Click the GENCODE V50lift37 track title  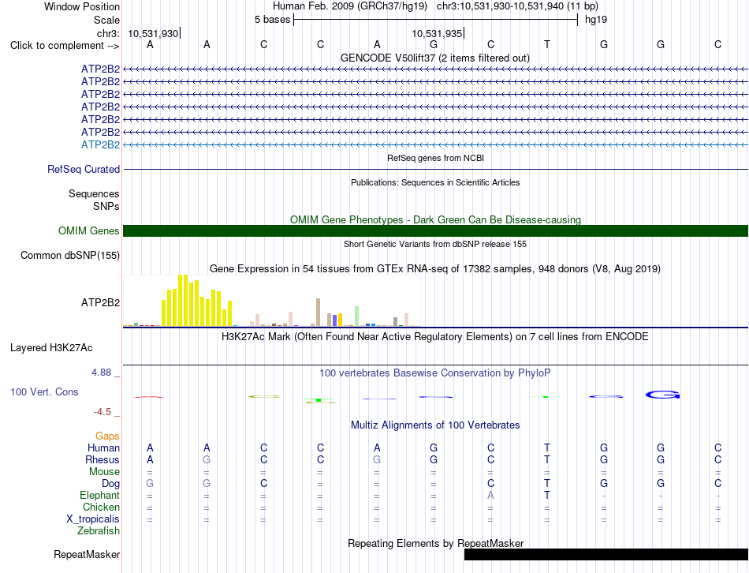[435, 58]
